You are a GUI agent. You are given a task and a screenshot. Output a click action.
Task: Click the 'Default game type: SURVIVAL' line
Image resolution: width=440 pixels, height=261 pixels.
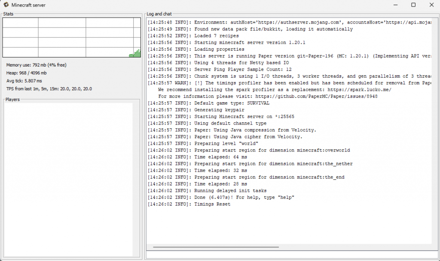pos(208,103)
